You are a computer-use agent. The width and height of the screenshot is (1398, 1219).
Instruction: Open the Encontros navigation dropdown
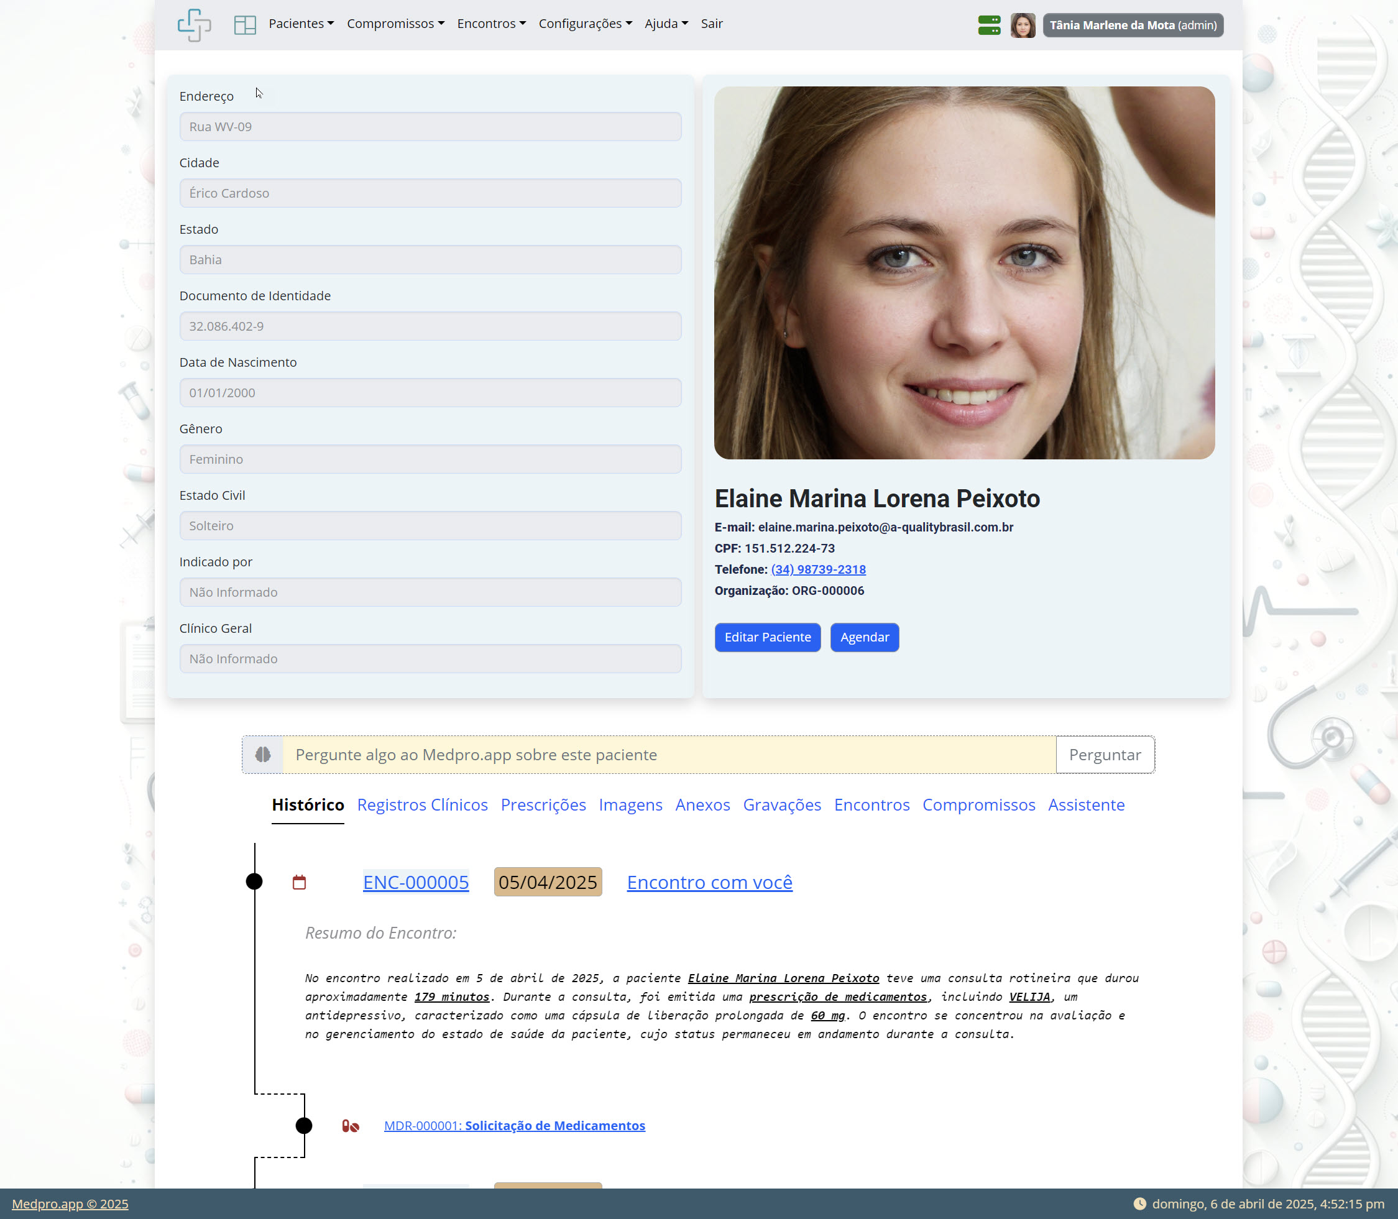click(491, 24)
